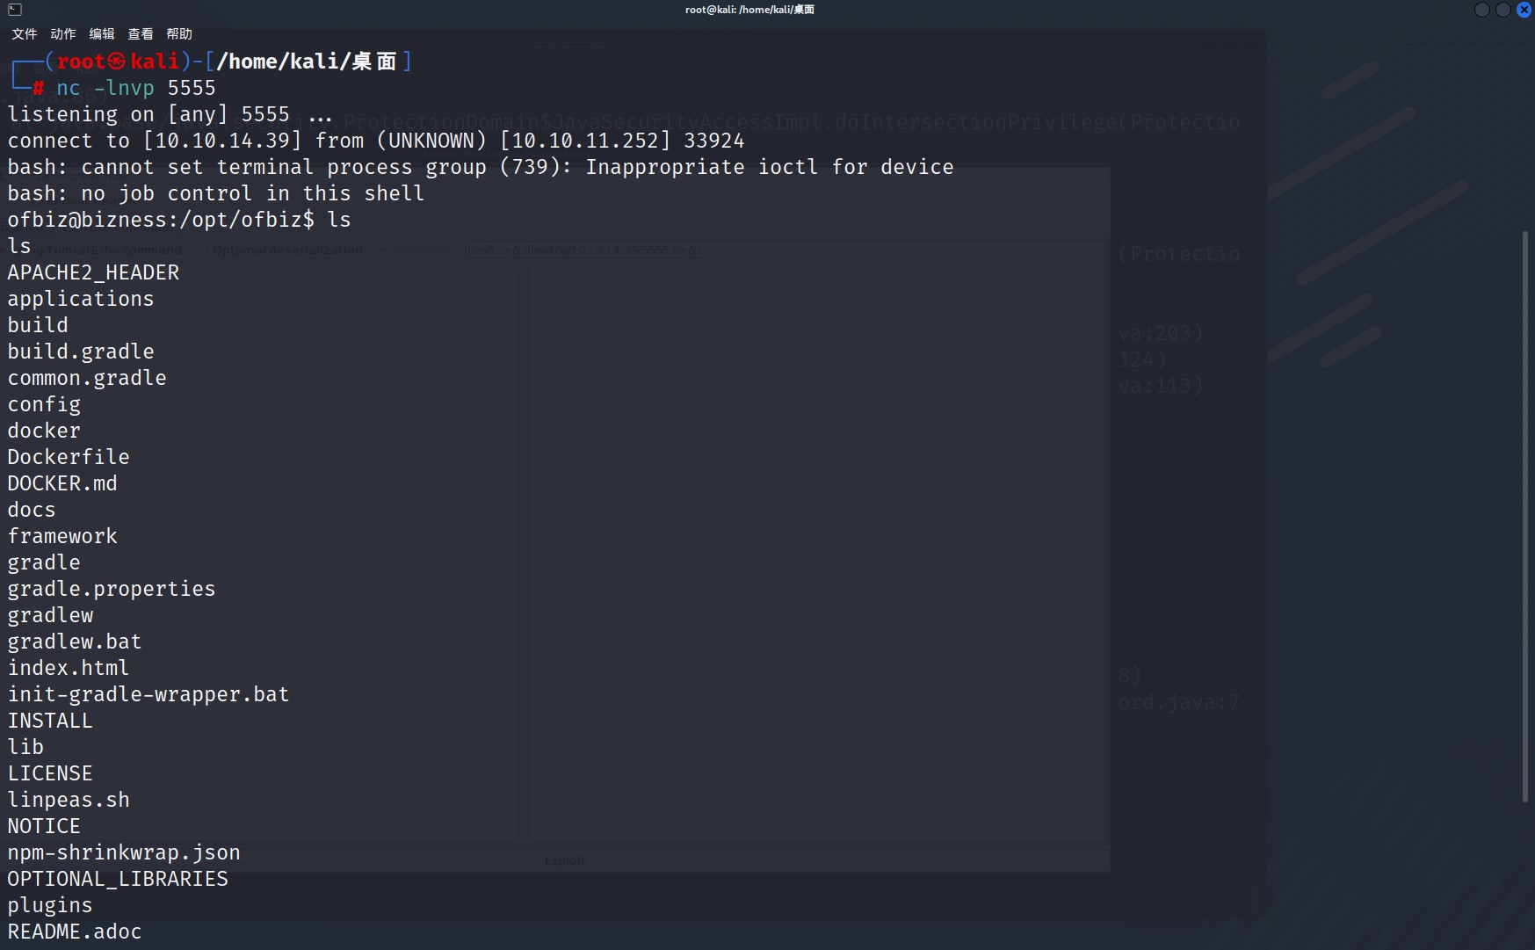Image resolution: width=1535 pixels, height=950 pixels.
Task: Open the 动作 menu
Action: tap(63, 33)
